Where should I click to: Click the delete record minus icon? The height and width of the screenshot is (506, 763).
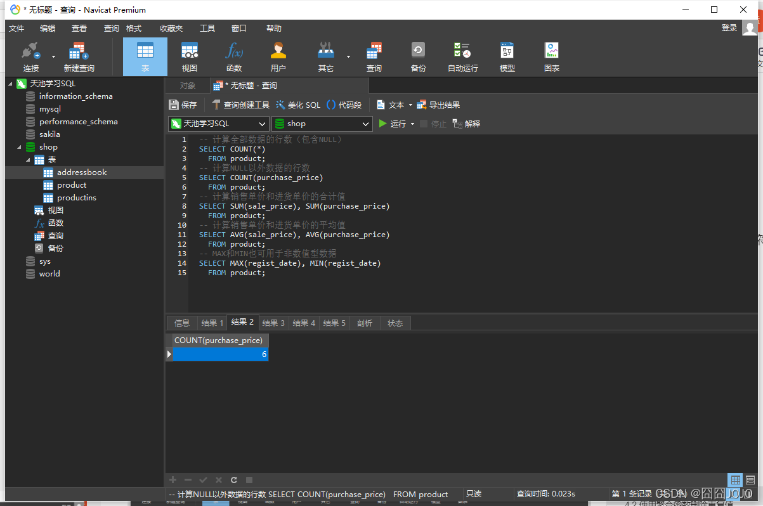point(188,480)
